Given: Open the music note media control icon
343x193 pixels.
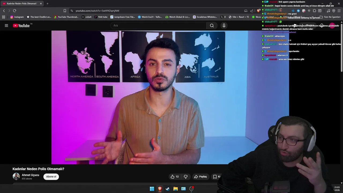Looking at the screenshot, I should click(x=329, y=11).
